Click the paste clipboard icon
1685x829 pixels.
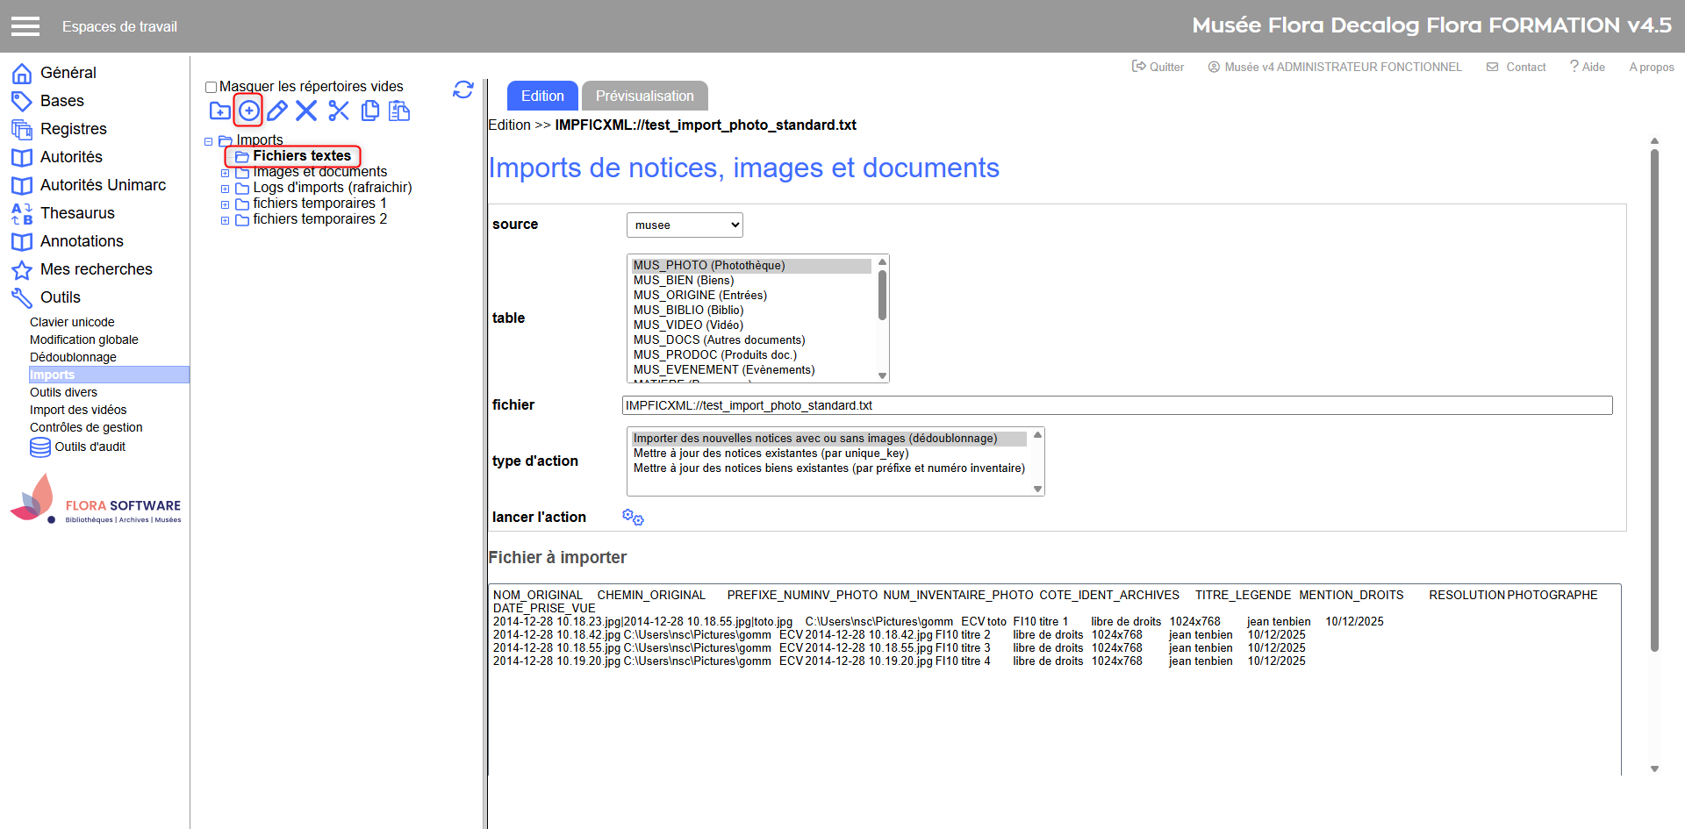tap(399, 111)
